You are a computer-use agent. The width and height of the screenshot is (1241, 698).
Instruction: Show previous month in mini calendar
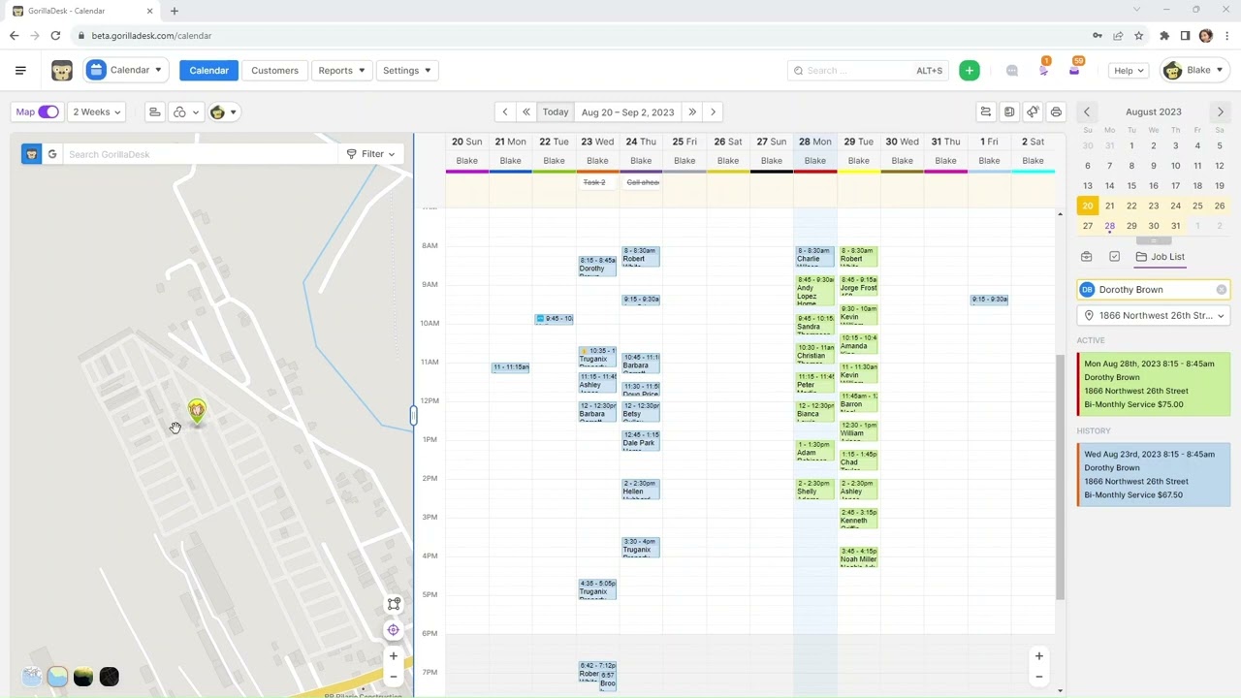coord(1087,111)
